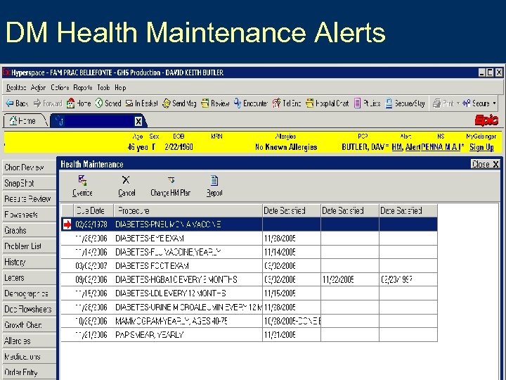Open In Basket envelope icon
506x380 pixels.
pyautogui.click(x=129, y=103)
